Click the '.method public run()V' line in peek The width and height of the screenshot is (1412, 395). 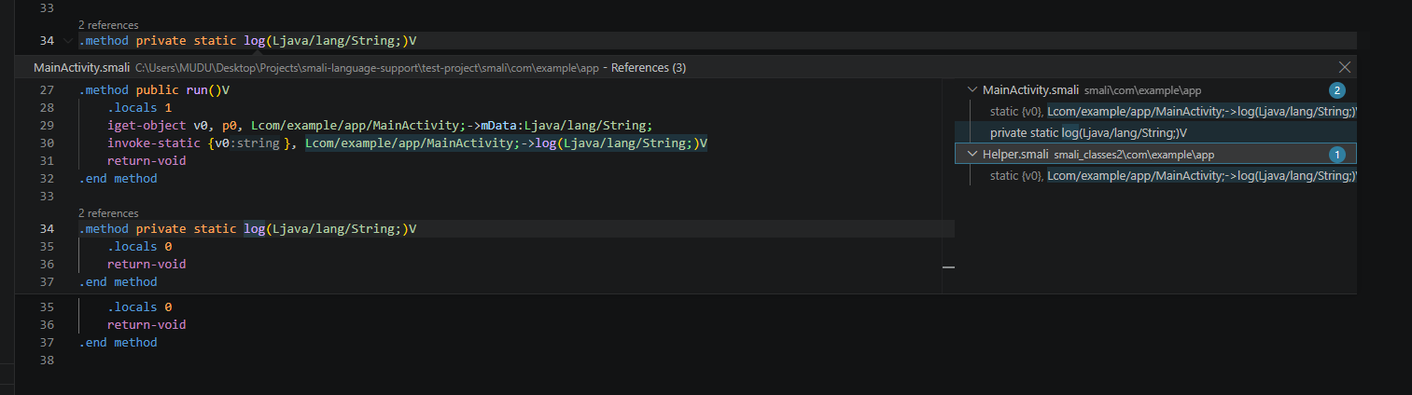coord(154,90)
